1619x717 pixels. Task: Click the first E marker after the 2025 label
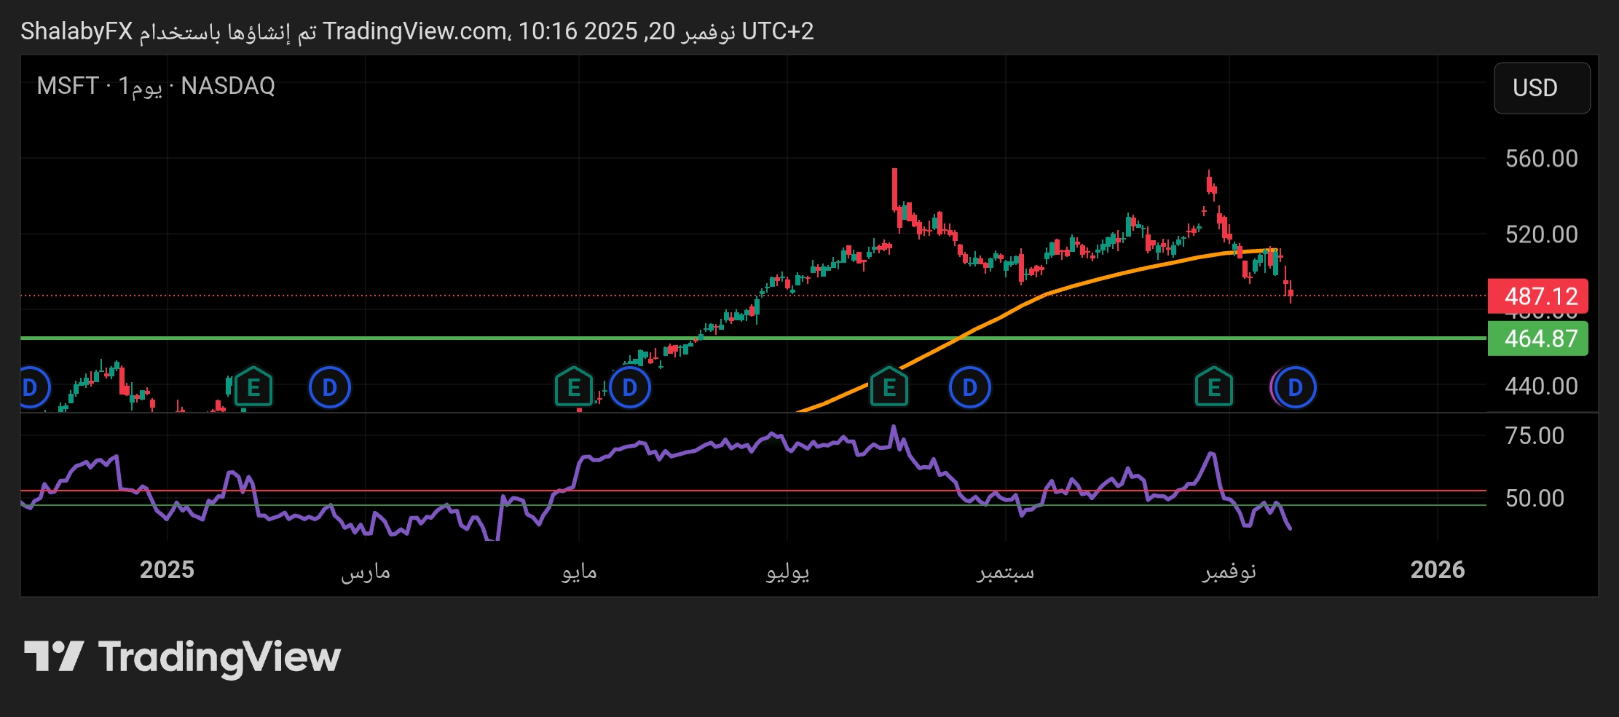click(x=253, y=387)
